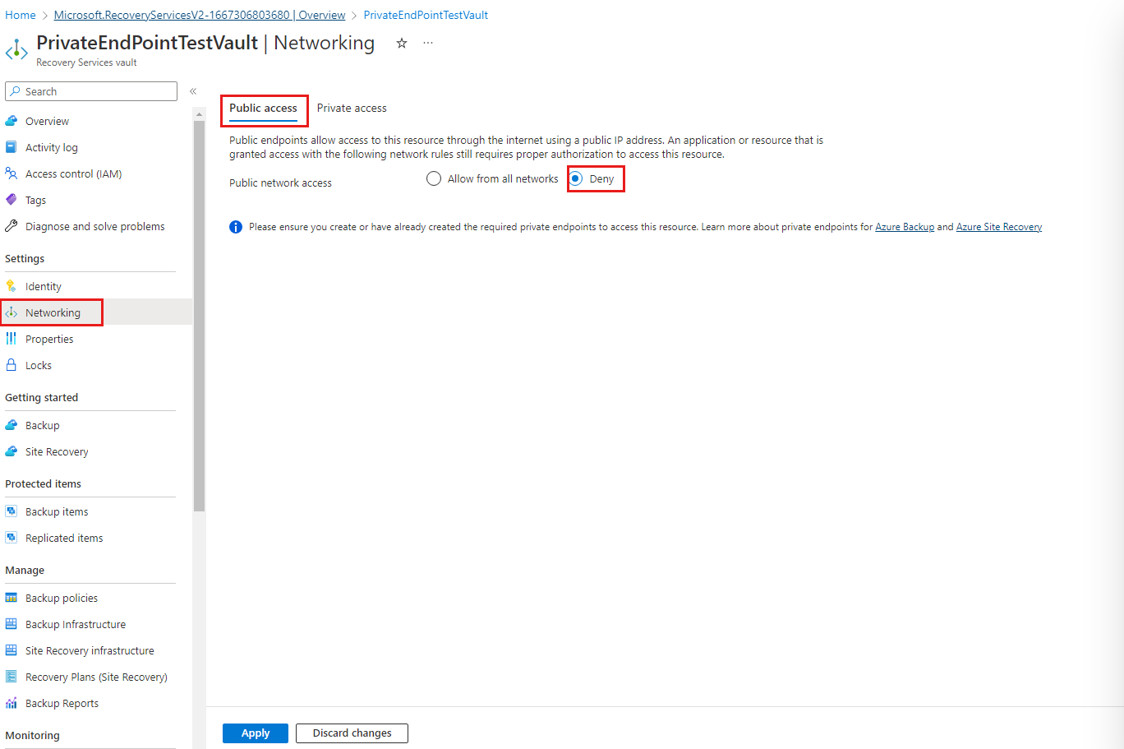Click the Locks padlock icon
Image resolution: width=1124 pixels, height=749 pixels.
pos(12,365)
